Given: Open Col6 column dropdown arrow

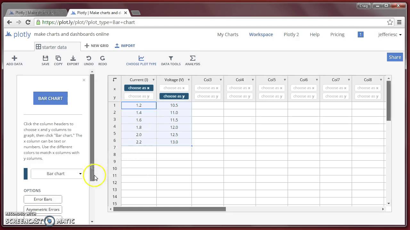Looking at the screenshot, I should [x=317, y=80].
